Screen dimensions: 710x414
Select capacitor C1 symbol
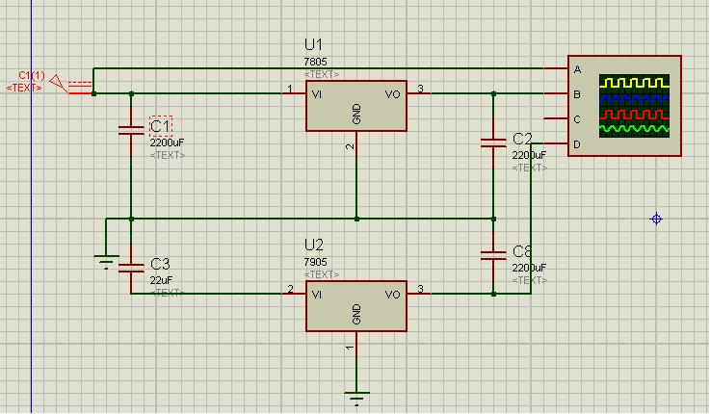click(x=131, y=131)
